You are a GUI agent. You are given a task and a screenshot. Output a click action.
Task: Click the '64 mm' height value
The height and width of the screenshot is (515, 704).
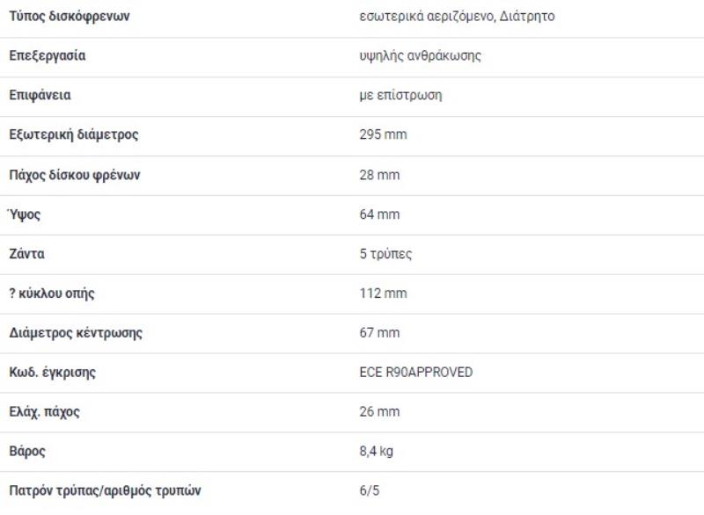[379, 214]
